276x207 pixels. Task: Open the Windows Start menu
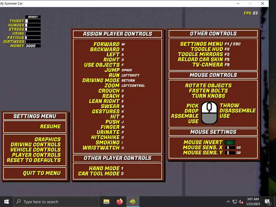[6, 202]
